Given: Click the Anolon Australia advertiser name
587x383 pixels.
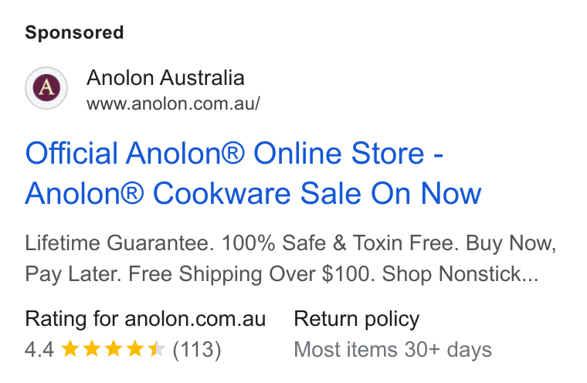Looking at the screenshot, I should 165,78.
